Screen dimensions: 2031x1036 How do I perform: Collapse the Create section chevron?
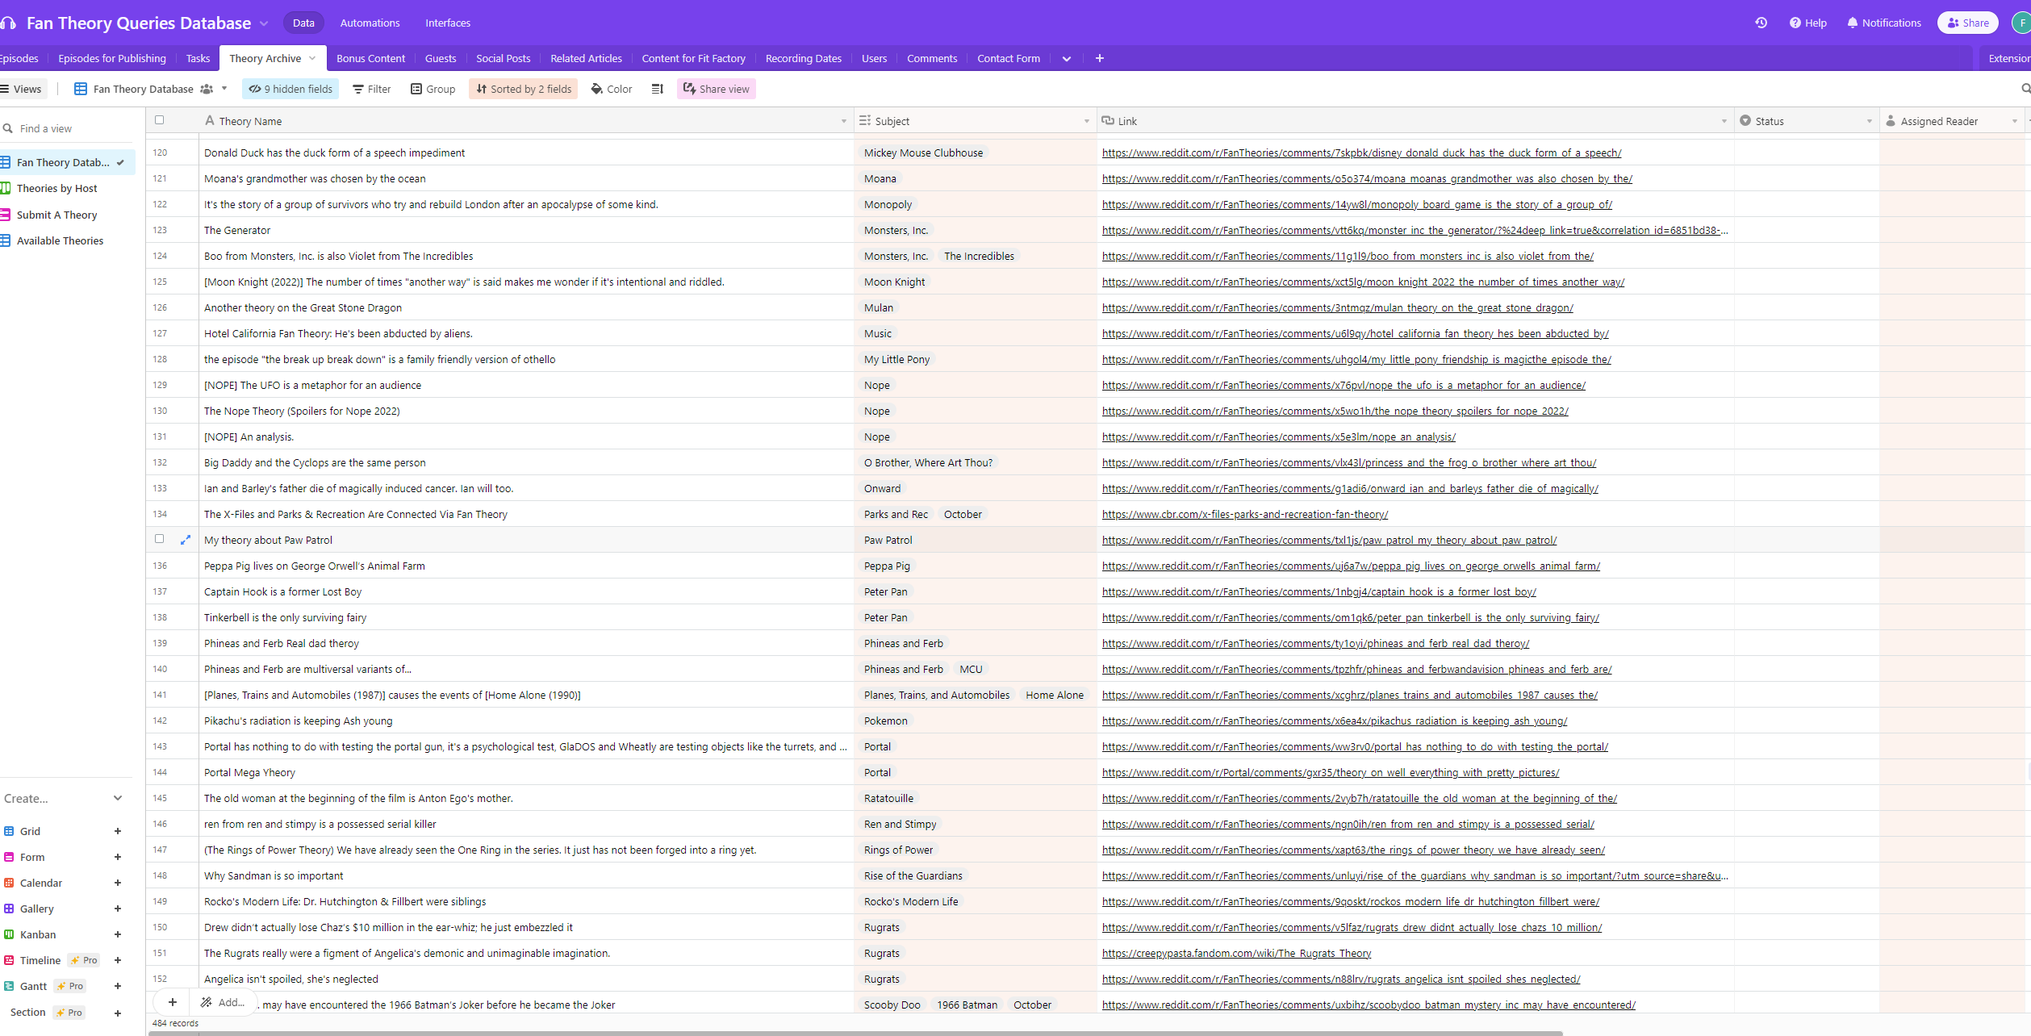pos(118,798)
